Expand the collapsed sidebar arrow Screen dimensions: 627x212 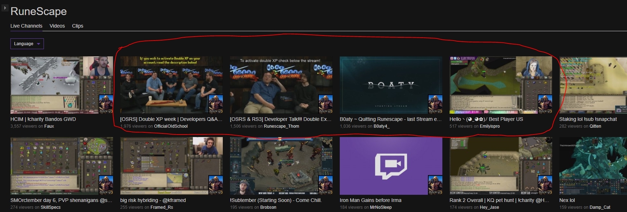[x=5, y=8]
